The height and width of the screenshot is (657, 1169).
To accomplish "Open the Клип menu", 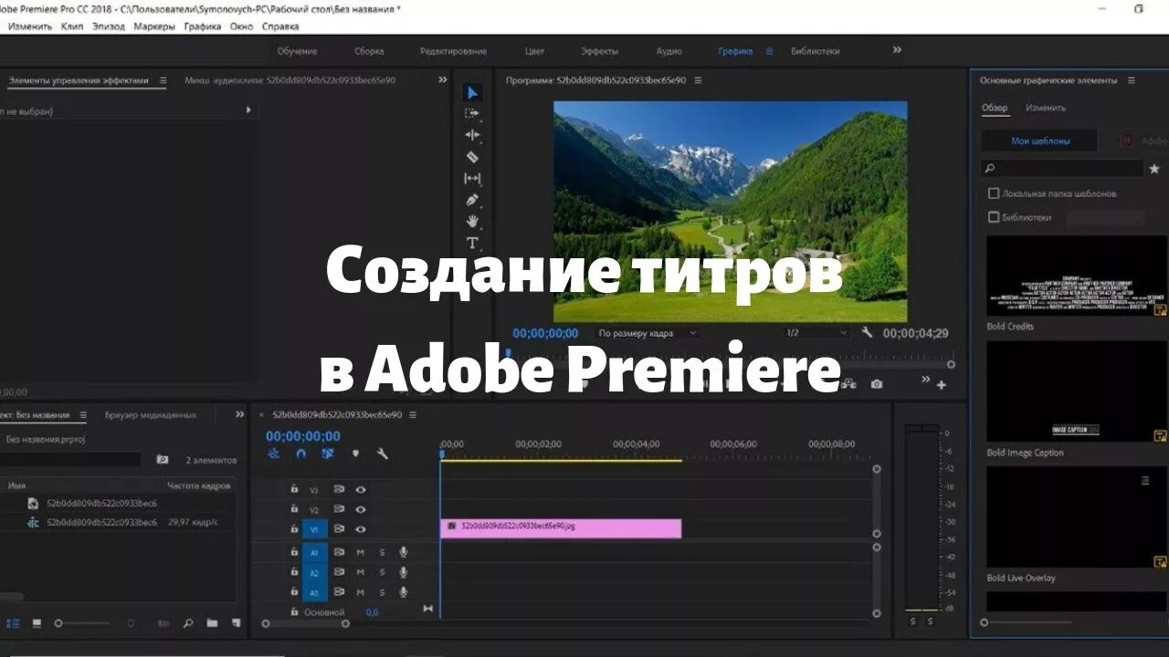I will pyautogui.click(x=72, y=26).
